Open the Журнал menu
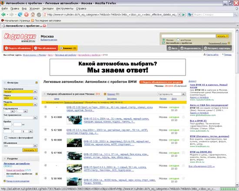The width and height of the screenshot is (239, 191). tap(34, 9)
